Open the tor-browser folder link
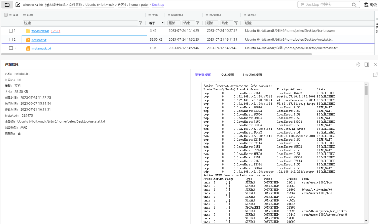This screenshot has width=378, height=224. click(x=40, y=31)
